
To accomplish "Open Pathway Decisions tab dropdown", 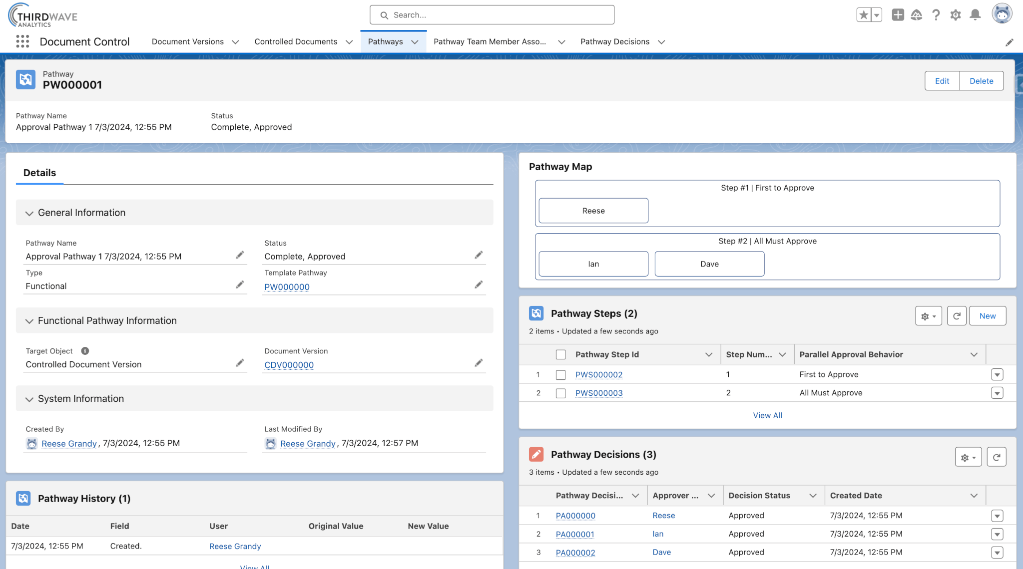I will click(661, 42).
